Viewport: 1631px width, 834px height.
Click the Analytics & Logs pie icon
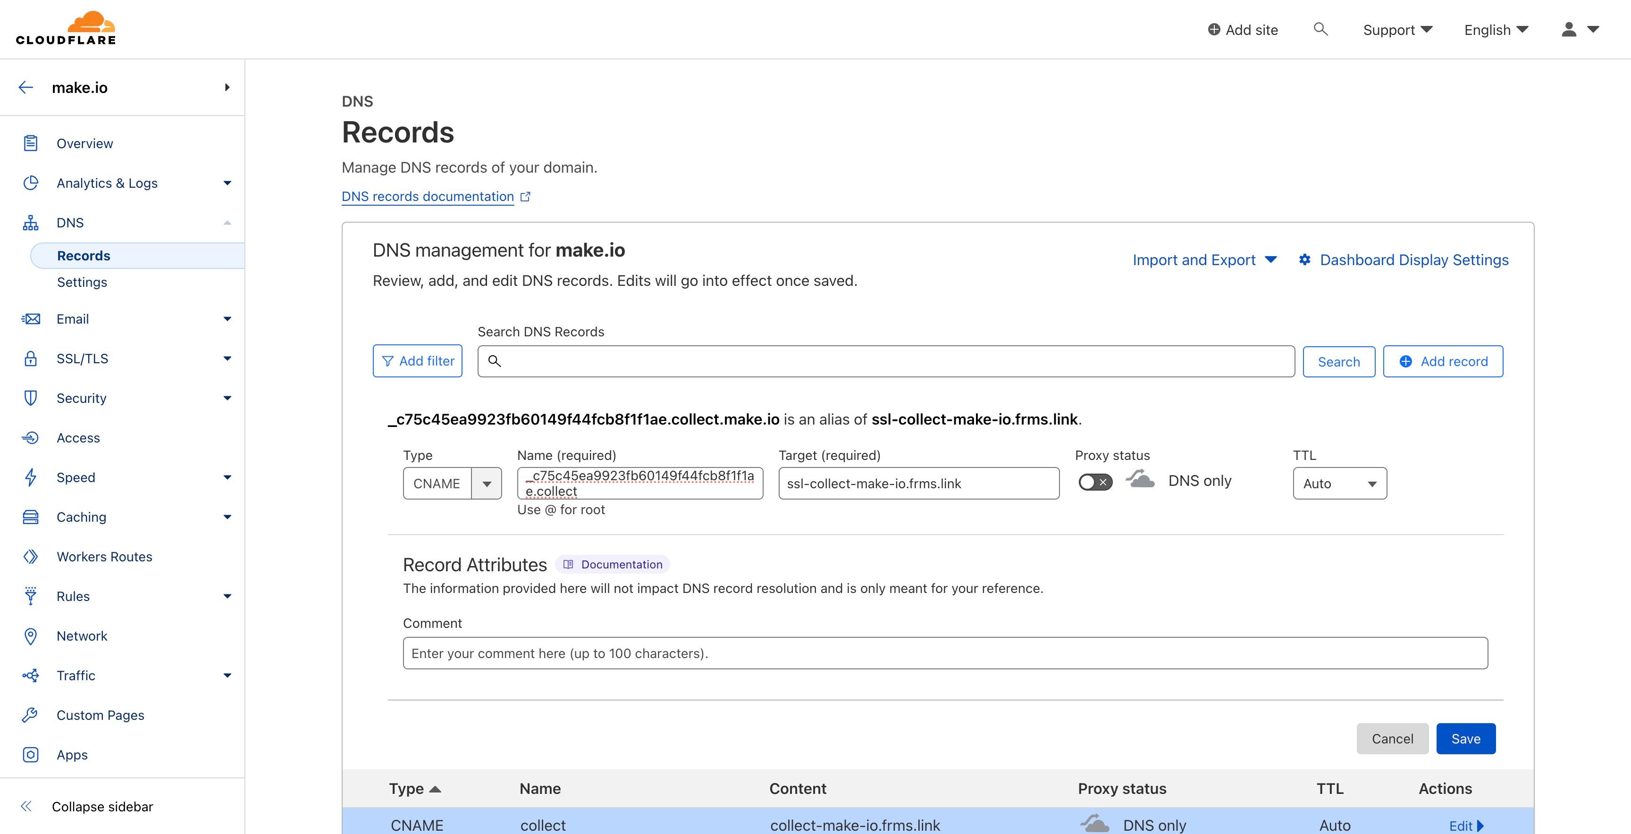30,183
